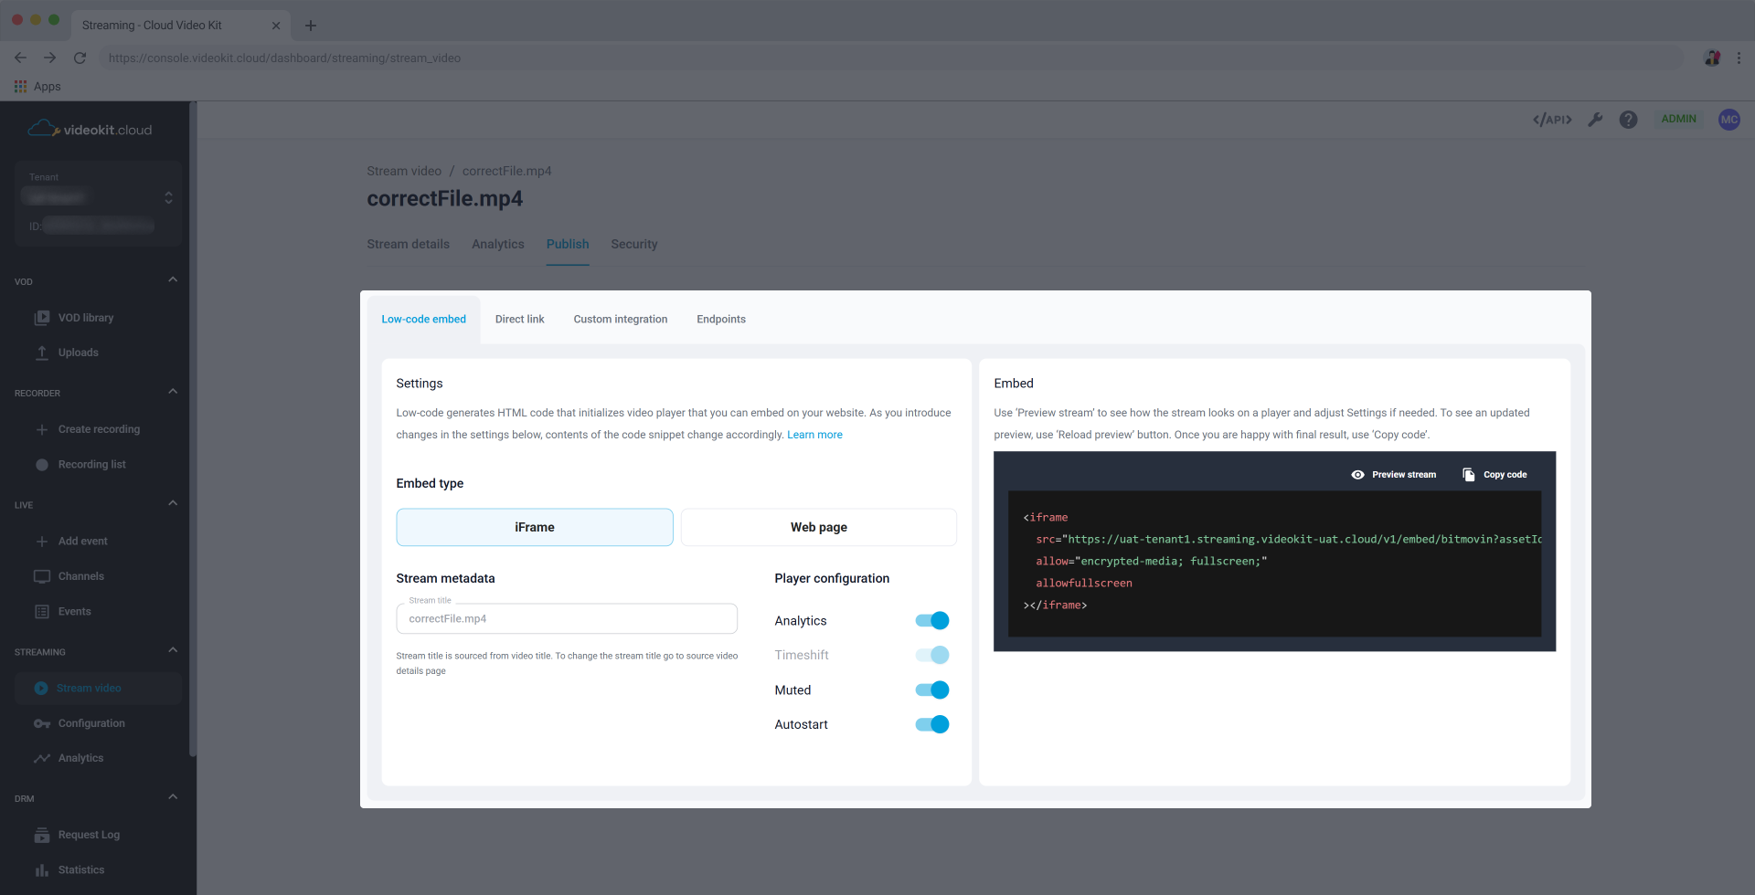Click the Stream video play icon
The height and width of the screenshot is (895, 1755).
[41, 689]
